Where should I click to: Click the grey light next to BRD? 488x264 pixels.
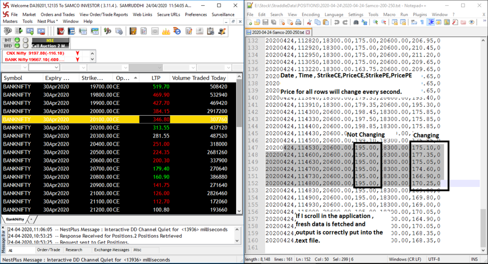[x=25, y=46]
